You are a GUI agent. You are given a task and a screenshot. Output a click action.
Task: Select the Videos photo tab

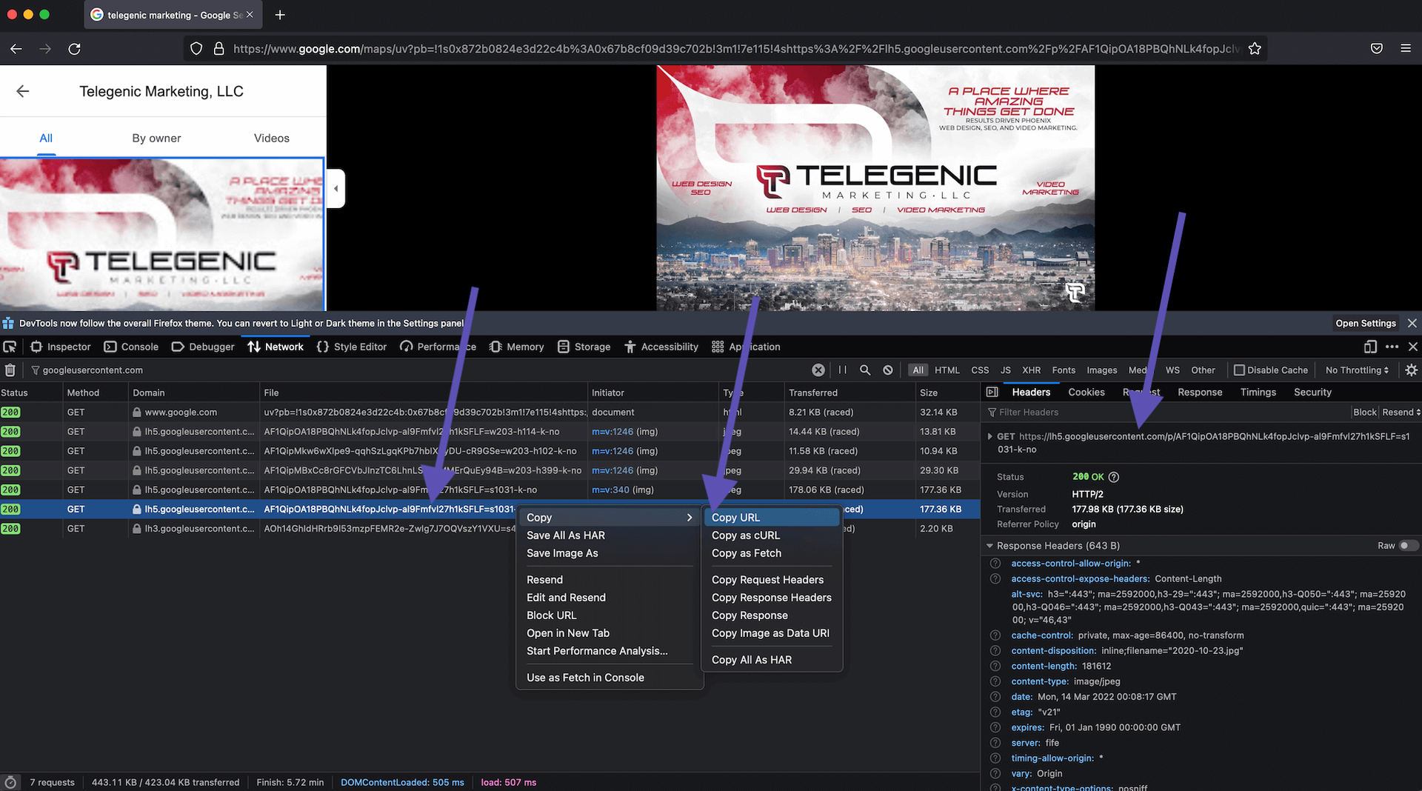click(x=272, y=138)
